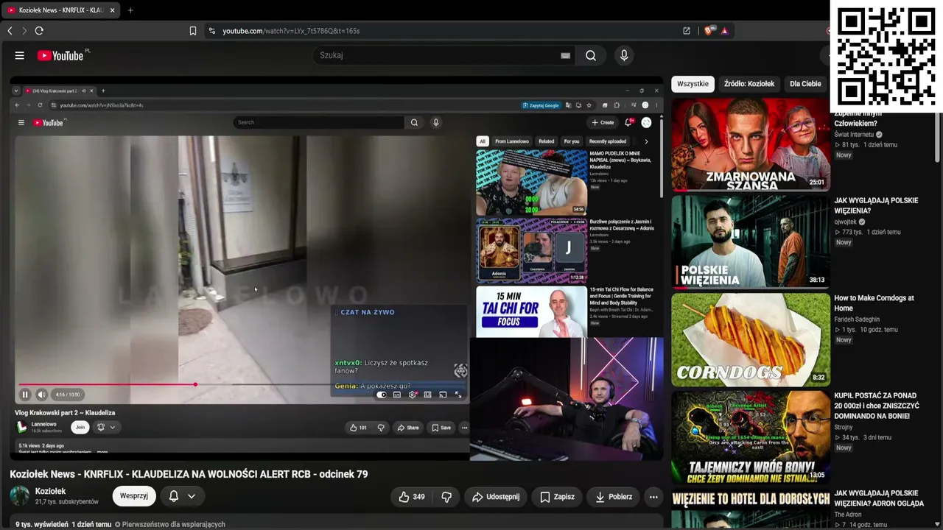Click the Udostępnij share button
Screen dimensions: 943x530
coord(496,497)
